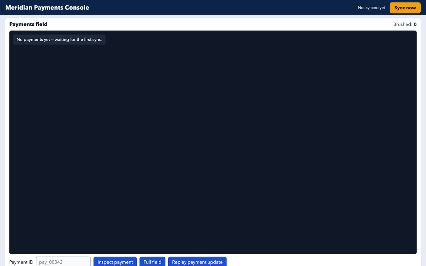The width and height of the screenshot is (426, 266).
Task: Click the 'Brushed: 0' counter
Action: coord(405,24)
